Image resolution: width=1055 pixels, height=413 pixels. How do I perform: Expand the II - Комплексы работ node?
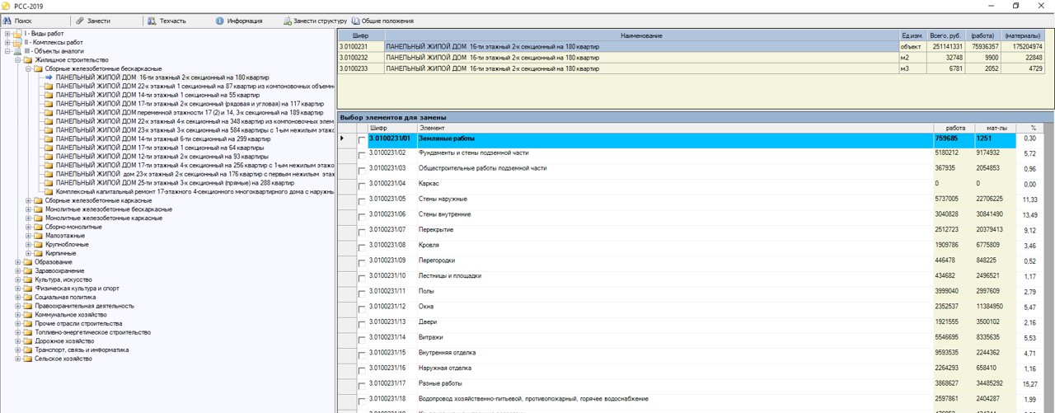[7, 42]
